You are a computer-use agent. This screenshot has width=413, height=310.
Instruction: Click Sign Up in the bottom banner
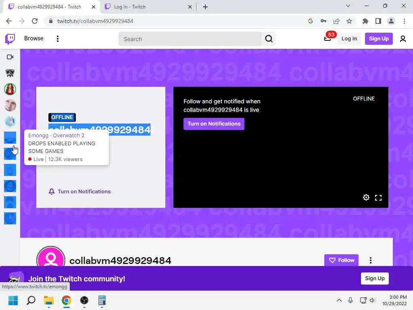(x=375, y=279)
